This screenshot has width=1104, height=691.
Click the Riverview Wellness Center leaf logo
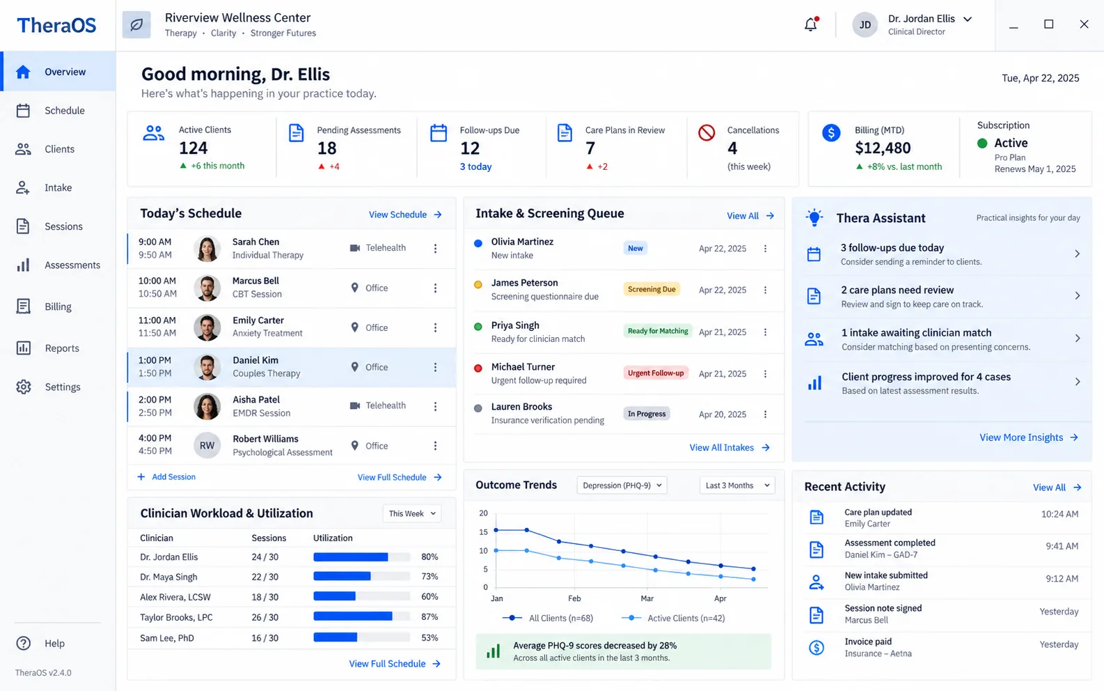pyautogui.click(x=136, y=25)
